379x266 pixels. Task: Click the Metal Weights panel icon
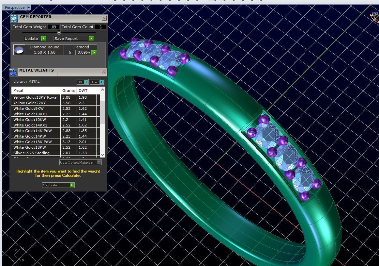point(13,72)
